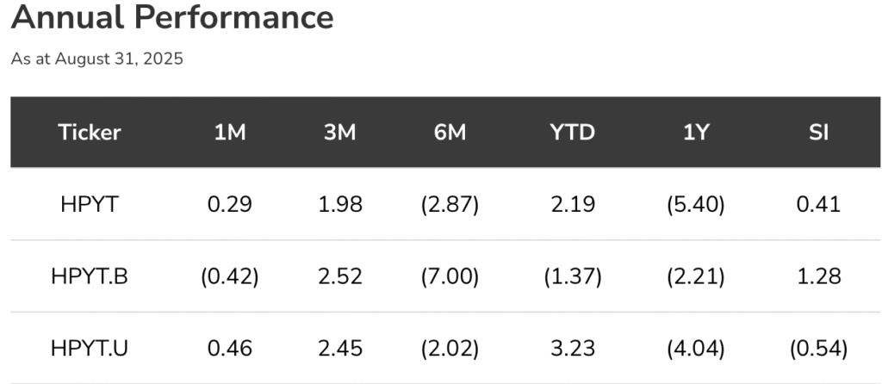Click the 1M column header
882x384 pixels.
click(x=230, y=133)
